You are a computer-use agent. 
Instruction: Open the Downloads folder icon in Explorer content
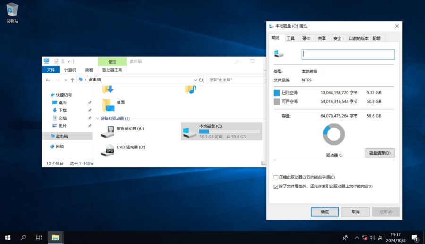coord(108,89)
